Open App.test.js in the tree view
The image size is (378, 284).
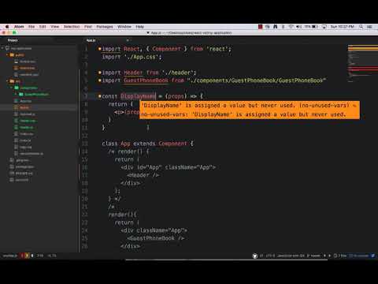coord(25,114)
